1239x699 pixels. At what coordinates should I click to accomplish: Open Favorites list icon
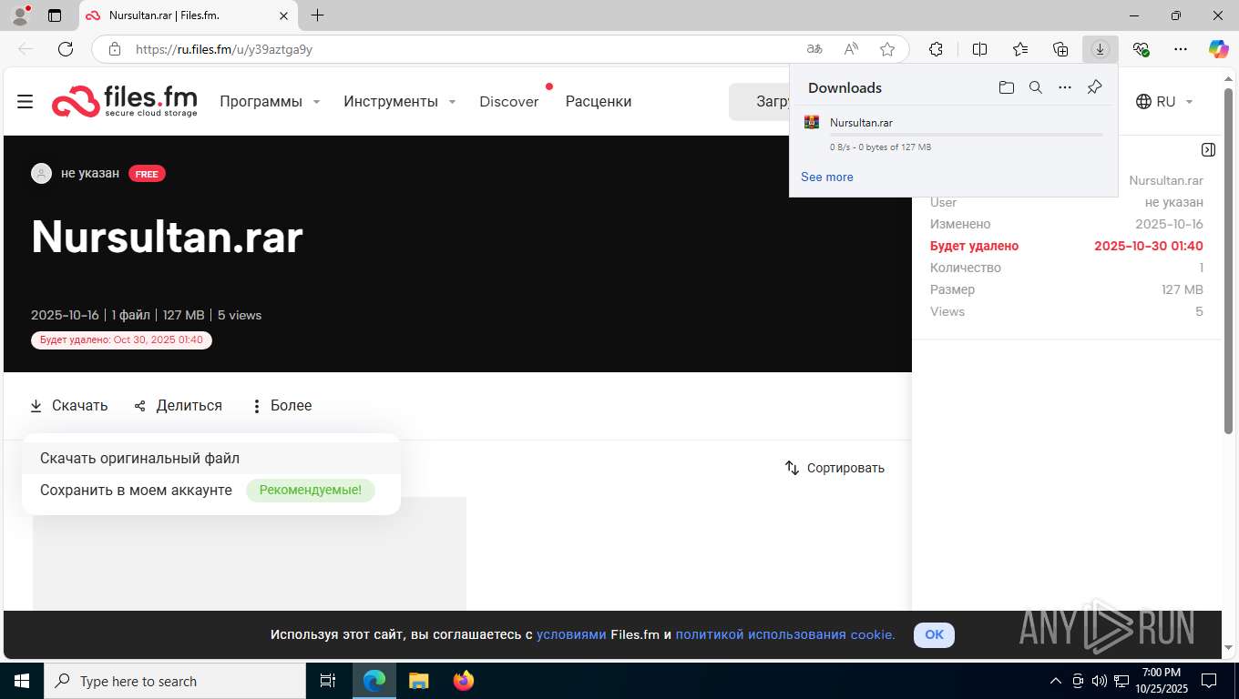[1020, 49]
